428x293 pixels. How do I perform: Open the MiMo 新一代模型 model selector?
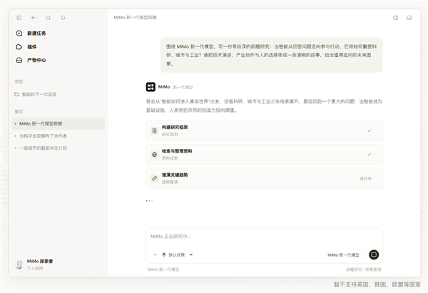(345, 255)
